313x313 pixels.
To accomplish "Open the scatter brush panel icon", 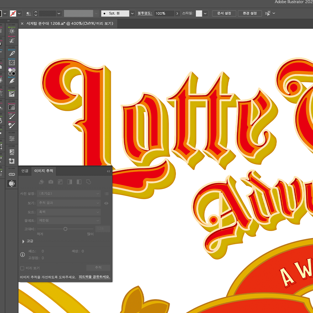I will point(12,116).
